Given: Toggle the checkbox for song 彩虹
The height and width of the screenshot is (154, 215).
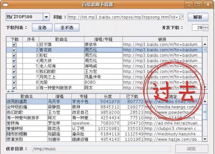Looking at the screenshot, I should click(x=14, y=55).
